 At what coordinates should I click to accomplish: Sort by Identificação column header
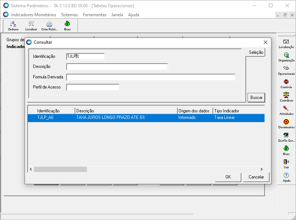coord(56,111)
